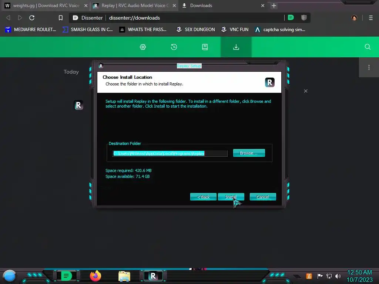Launch Firefox from taskbar
The height and width of the screenshot is (284, 379).
click(x=95, y=276)
